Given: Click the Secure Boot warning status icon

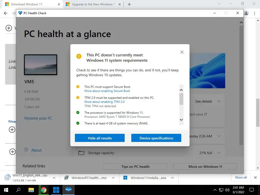Looking at the screenshot, I should 78,87.
